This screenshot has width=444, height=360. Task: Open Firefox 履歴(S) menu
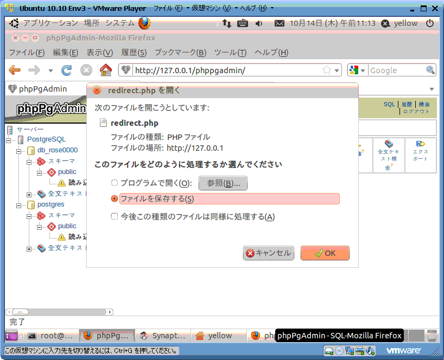pyautogui.click(x=134, y=53)
